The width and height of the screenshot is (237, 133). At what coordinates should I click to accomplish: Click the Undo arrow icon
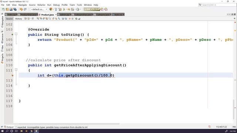pyautogui.click(x=21, y=9)
